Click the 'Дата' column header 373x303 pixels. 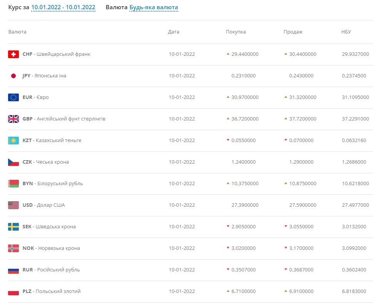pos(174,32)
